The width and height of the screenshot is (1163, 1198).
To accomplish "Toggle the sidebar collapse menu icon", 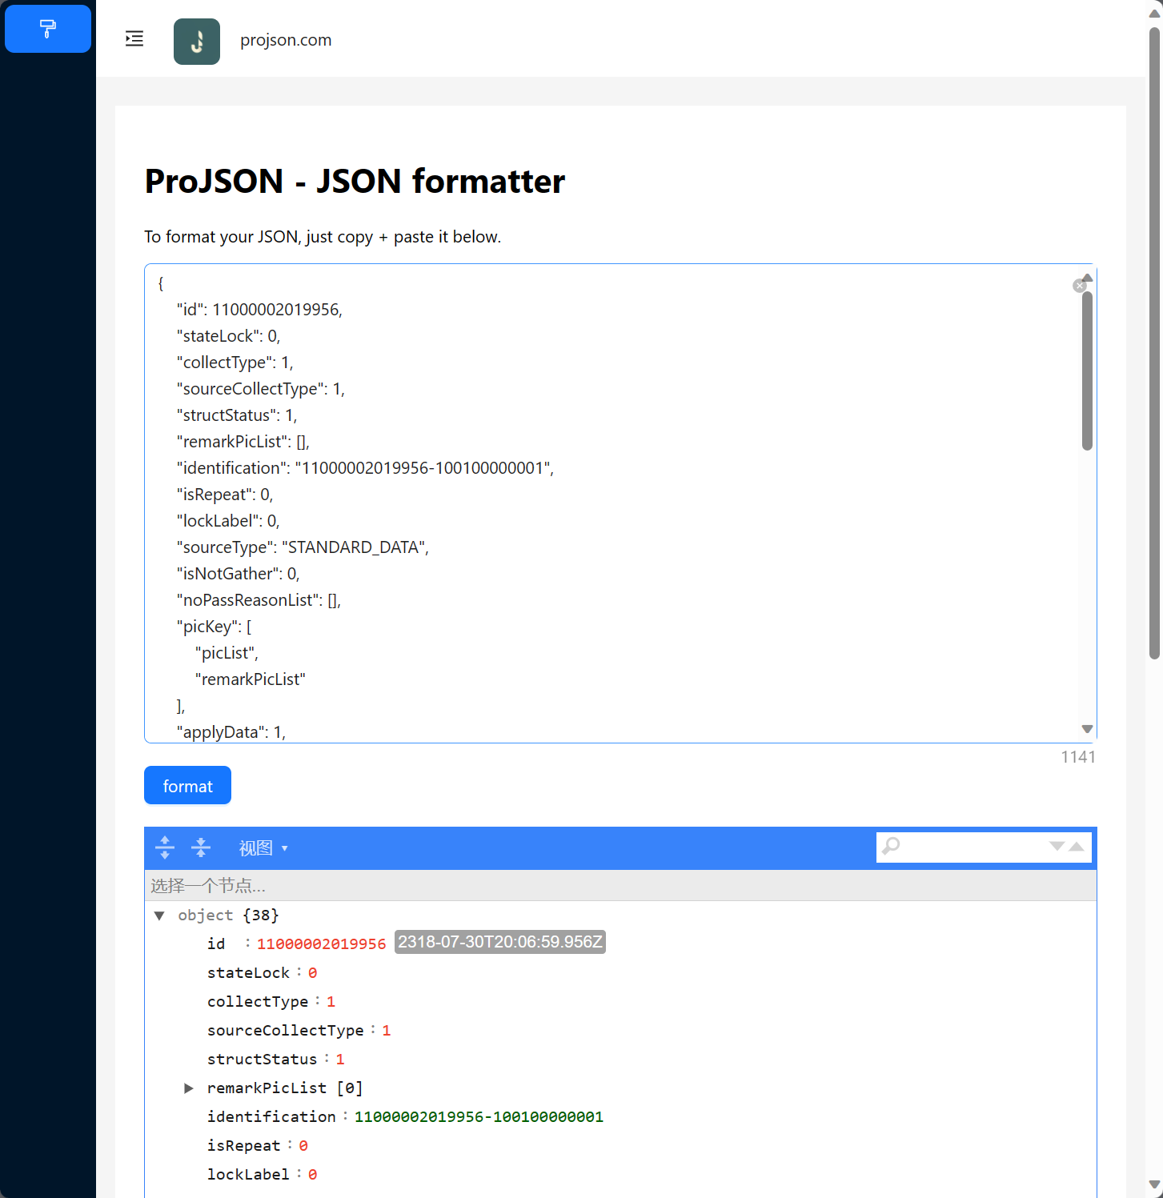I will point(134,38).
